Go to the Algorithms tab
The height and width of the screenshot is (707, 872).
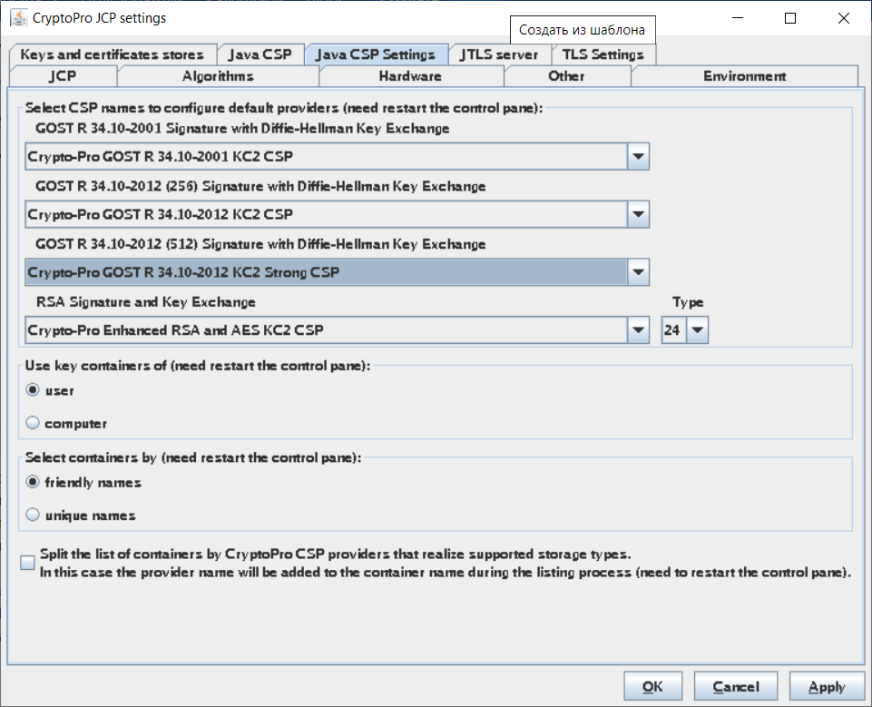218,76
